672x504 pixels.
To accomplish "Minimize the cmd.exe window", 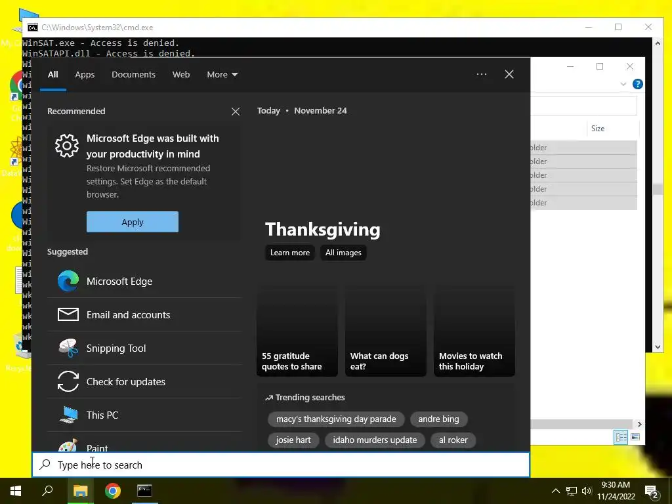I will tap(589, 27).
